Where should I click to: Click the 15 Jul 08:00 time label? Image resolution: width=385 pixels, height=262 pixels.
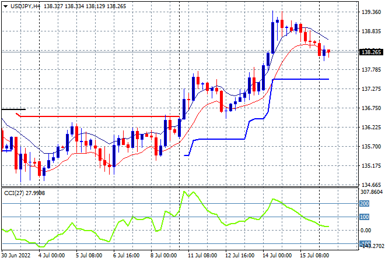314,256
